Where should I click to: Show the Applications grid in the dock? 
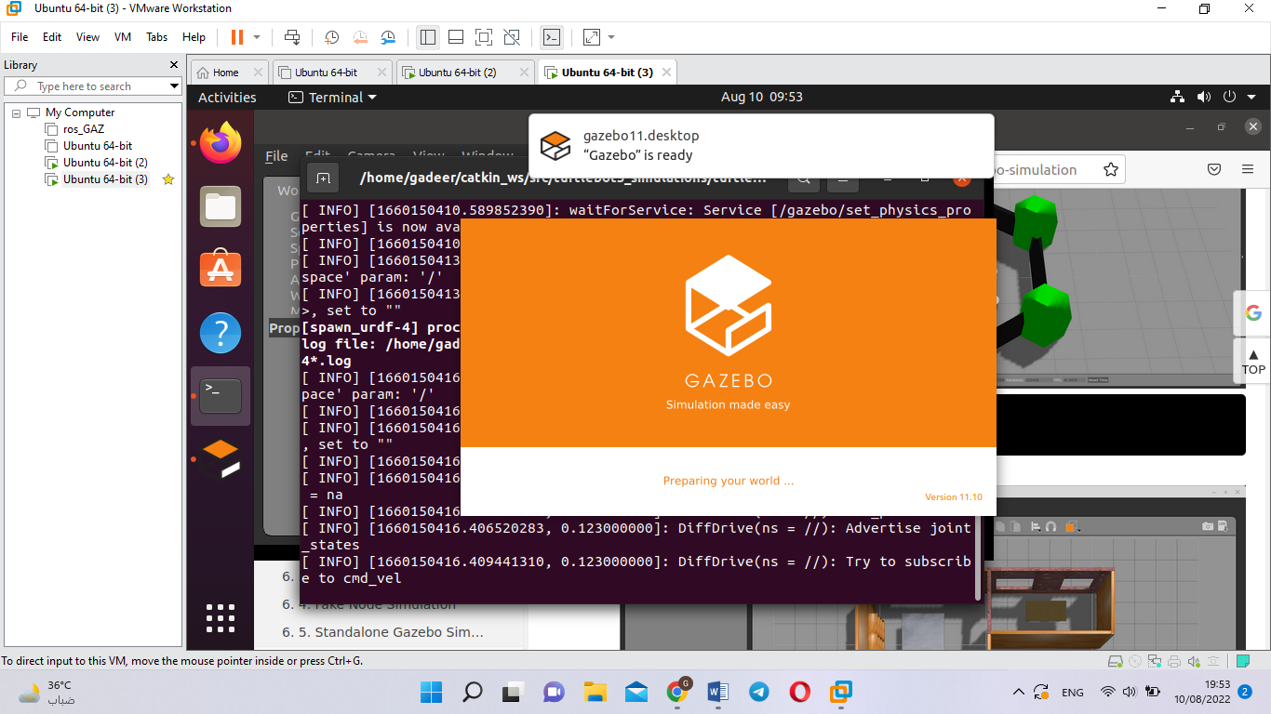(221, 617)
